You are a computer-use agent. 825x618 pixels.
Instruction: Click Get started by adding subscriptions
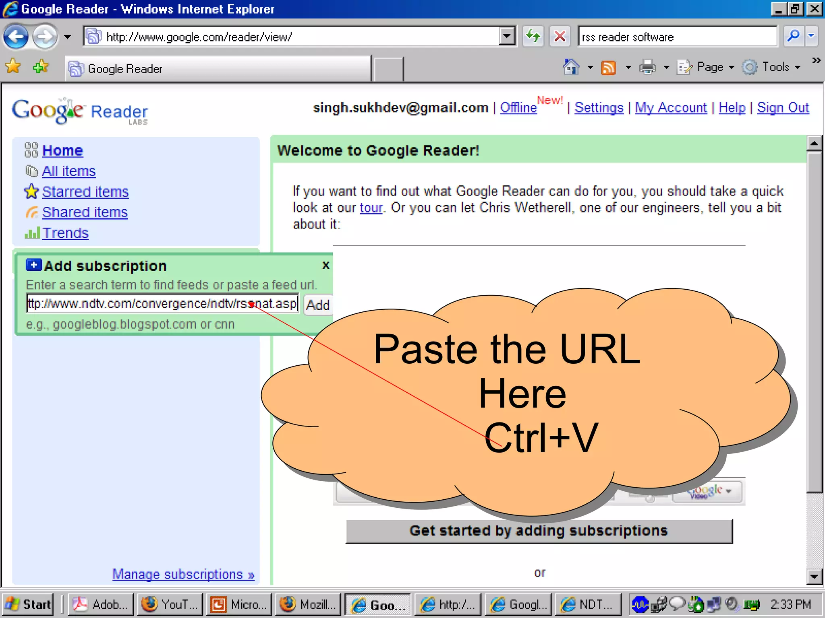(539, 531)
